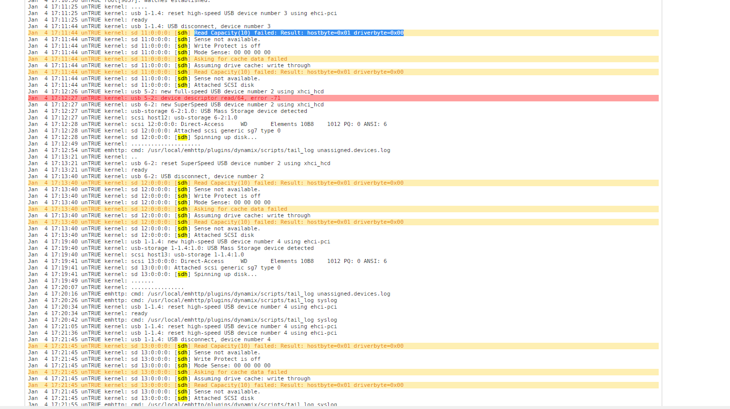
Task: Click the horizontal scrollbar at the bottom
Action: [x=365, y=407]
